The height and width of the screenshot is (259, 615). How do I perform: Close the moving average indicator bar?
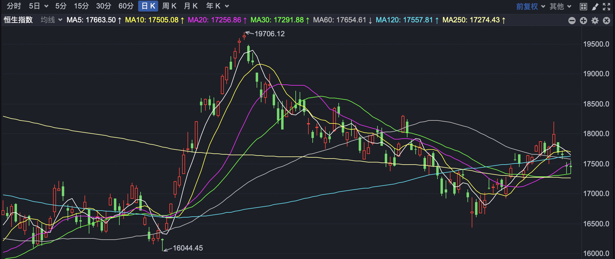point(607,20)
